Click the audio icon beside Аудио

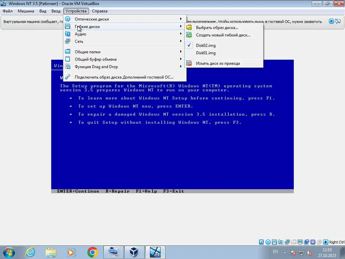click(67, 34)
